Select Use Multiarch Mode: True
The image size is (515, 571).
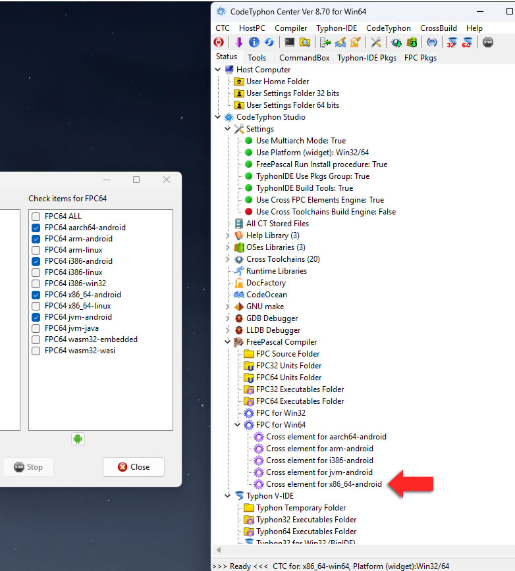tap(301, 141)
